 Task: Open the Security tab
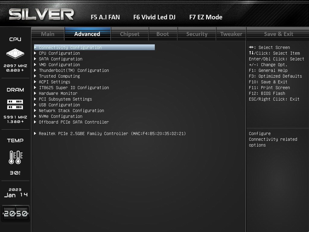coord(197,34)
